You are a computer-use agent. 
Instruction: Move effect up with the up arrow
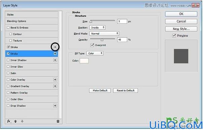[x=15, y=121]
